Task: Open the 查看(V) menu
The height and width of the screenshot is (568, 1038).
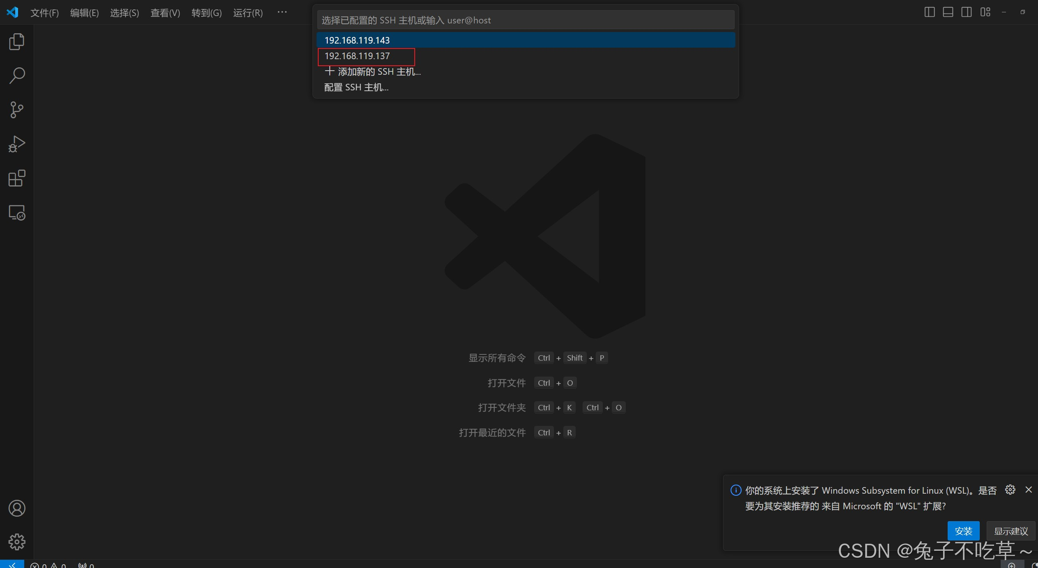Action: point(165,13)
